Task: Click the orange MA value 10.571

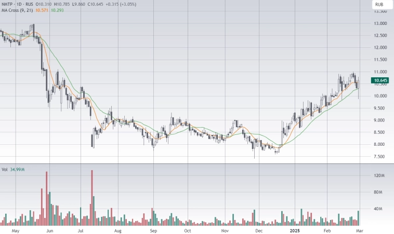Action: 42,10
